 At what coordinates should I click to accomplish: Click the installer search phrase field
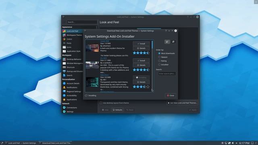point(167,74)
